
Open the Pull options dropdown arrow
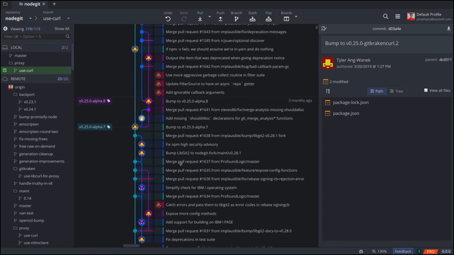click(209, 17)
